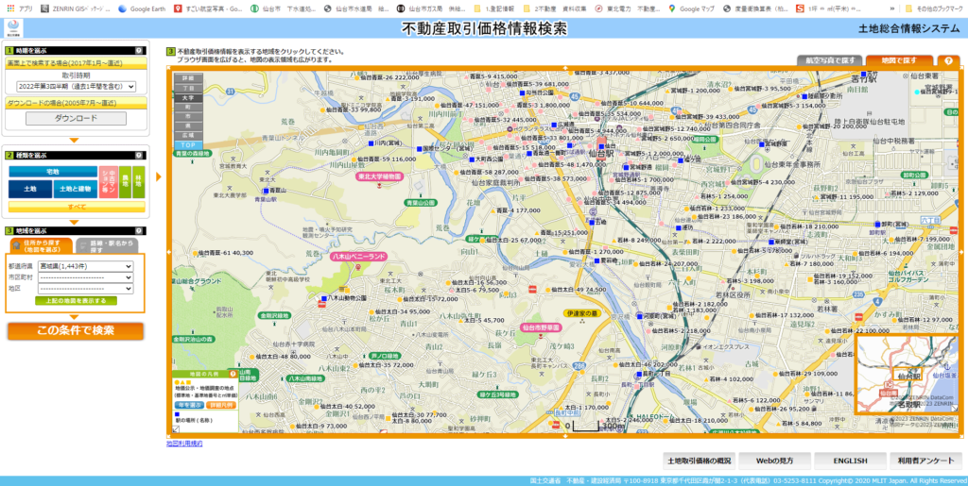968x486 pixels.
Task: Click the blue 青葉山 station marker
Action: [x=266, y=191]
